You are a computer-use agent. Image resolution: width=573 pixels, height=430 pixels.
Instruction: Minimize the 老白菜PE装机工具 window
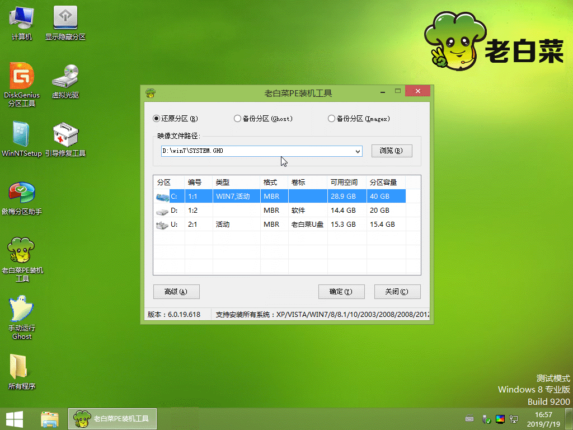[383, 91]
